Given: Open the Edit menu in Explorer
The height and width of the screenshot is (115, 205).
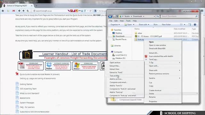Looking at the screenshot, I should coord(116,21).
